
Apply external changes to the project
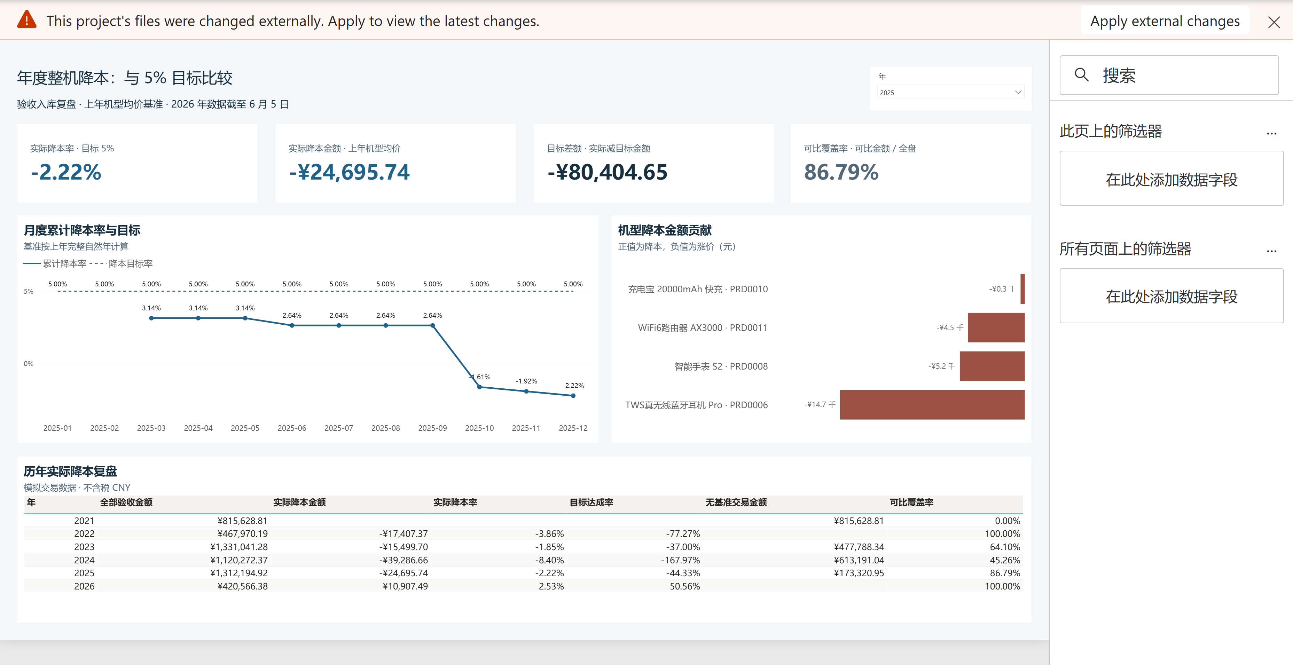(x=1165, y=21)
